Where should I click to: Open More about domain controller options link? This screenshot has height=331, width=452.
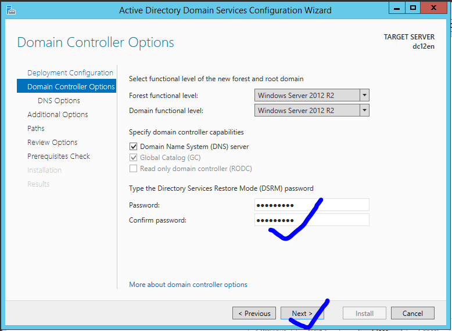[x=188, y=285]
